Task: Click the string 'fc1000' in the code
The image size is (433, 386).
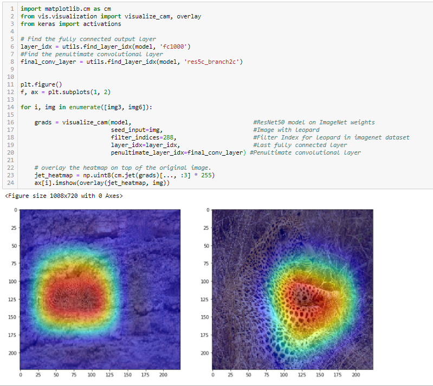Action: point(173,46)
